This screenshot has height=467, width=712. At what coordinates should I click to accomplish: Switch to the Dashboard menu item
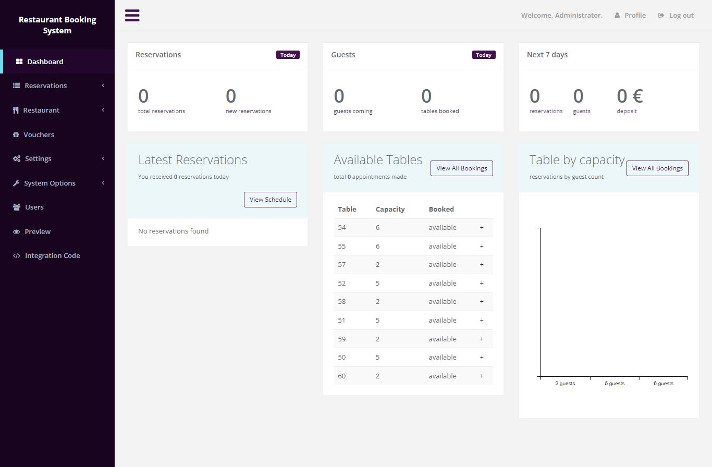[x=46, y=61]
